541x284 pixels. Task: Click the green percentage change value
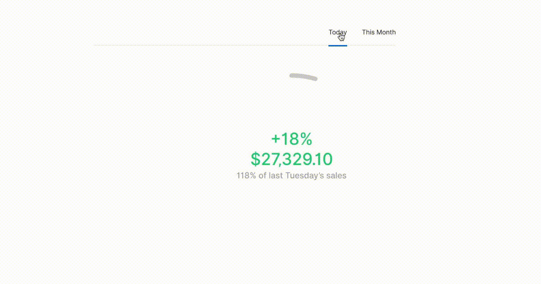click(x=291, y=139)
